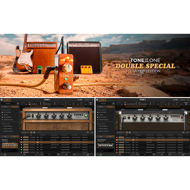Viewport: 190px width, 190px height.
Task: Switch to Info tab in left window
Action: (x=14, y=136)
